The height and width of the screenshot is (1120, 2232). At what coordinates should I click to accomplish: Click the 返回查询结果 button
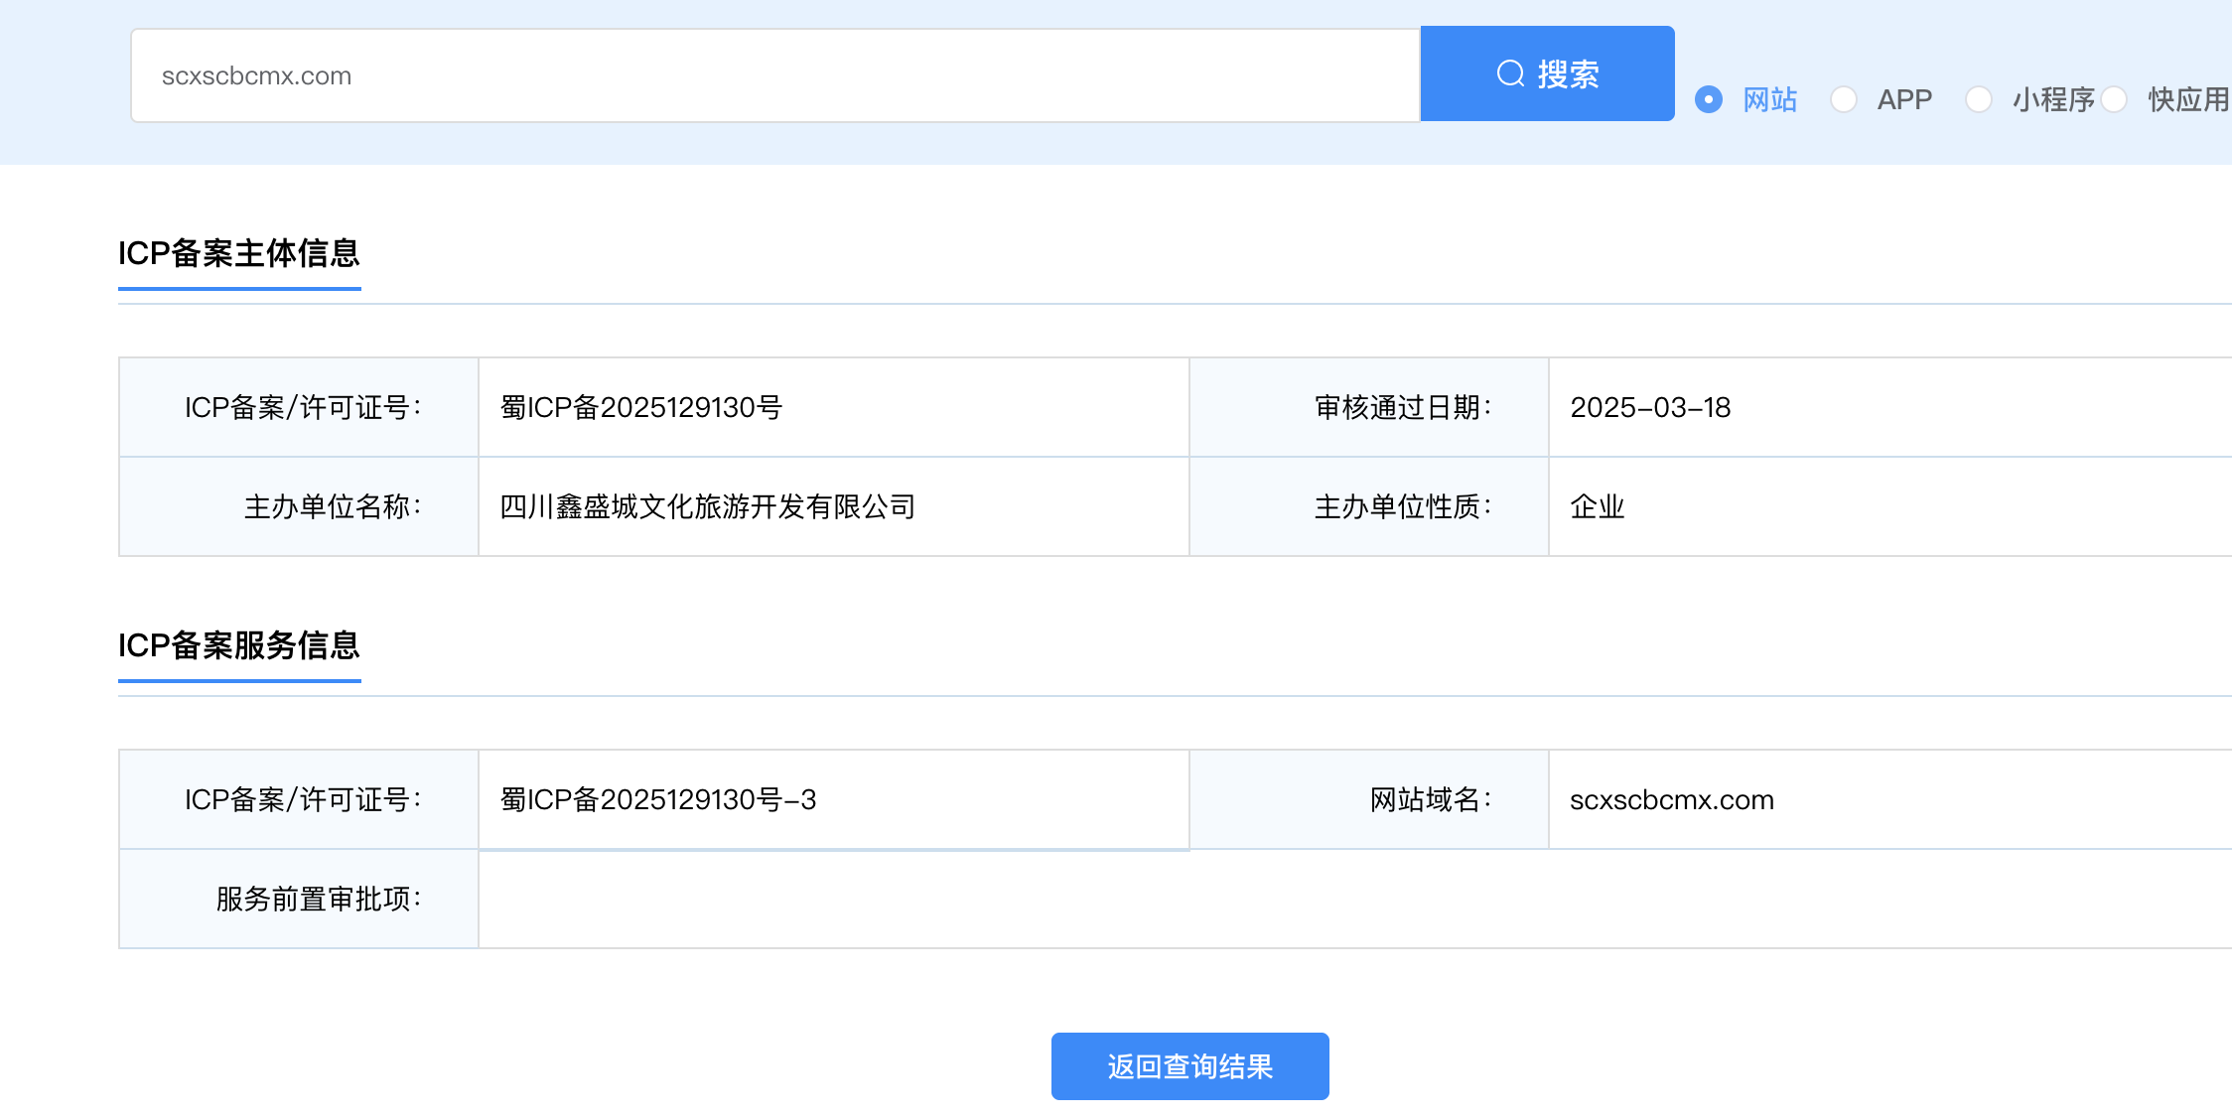pyautogui.click(x=1189, y=1066)
